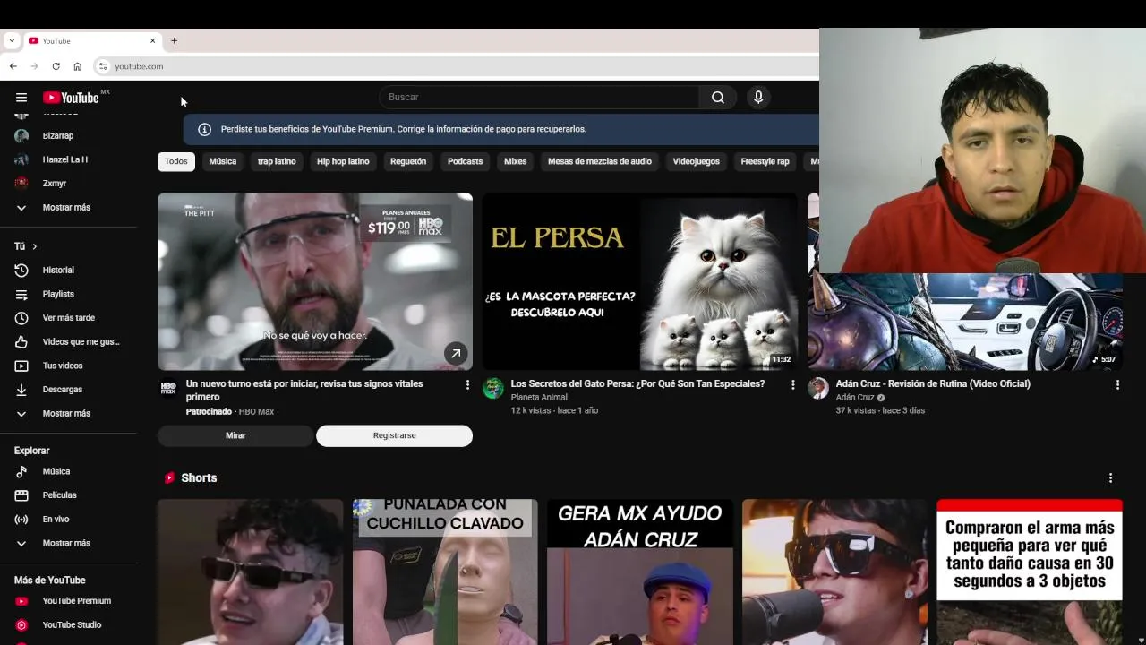
Task: Open Los Secretos del Gato Persa title
Action: pos(637,383)
